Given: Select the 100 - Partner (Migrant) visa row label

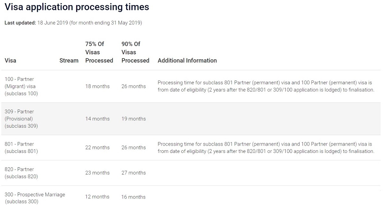Looking at the screenshot, I should [x=21, y=86].
